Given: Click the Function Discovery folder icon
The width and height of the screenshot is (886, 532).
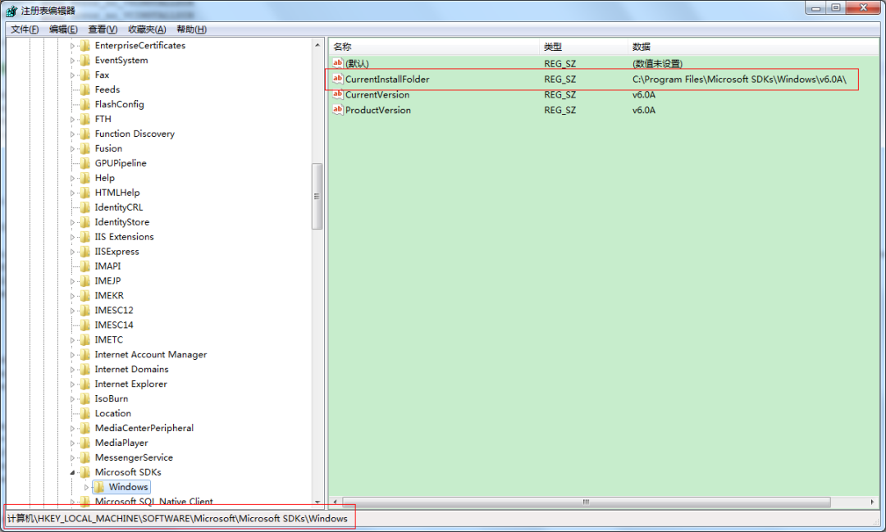Looking at the screenshot, I should coord(85,134).
